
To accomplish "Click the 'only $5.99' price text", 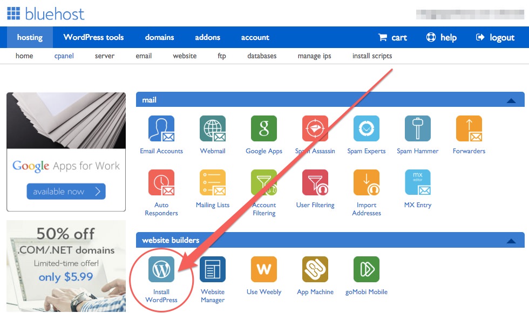I will (x=66, y=277).
